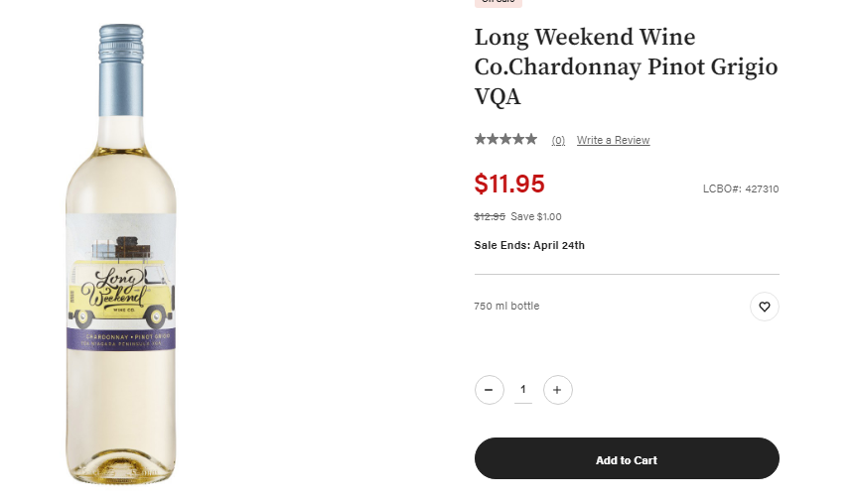856x501 pixels.
Task: Click the crossed-out $12.95 original price
Action: 490,216
